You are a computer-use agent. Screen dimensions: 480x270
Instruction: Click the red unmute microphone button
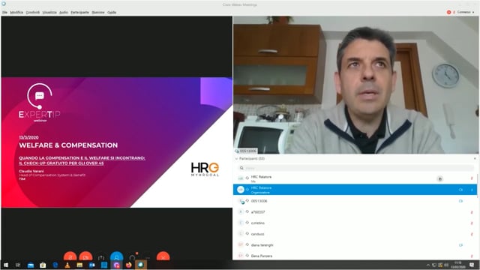pyautogui.click(x=70, y=256)
